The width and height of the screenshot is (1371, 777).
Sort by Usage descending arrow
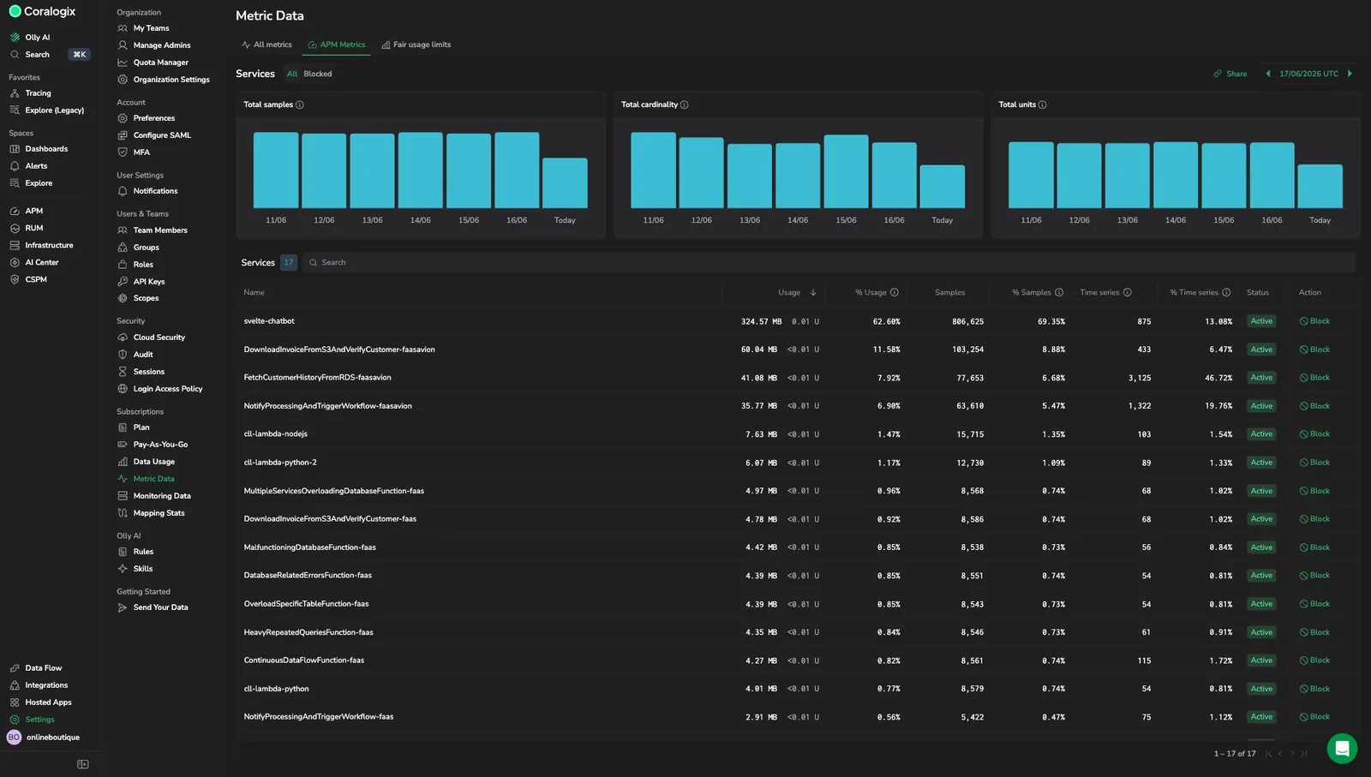tap(813, 292)
